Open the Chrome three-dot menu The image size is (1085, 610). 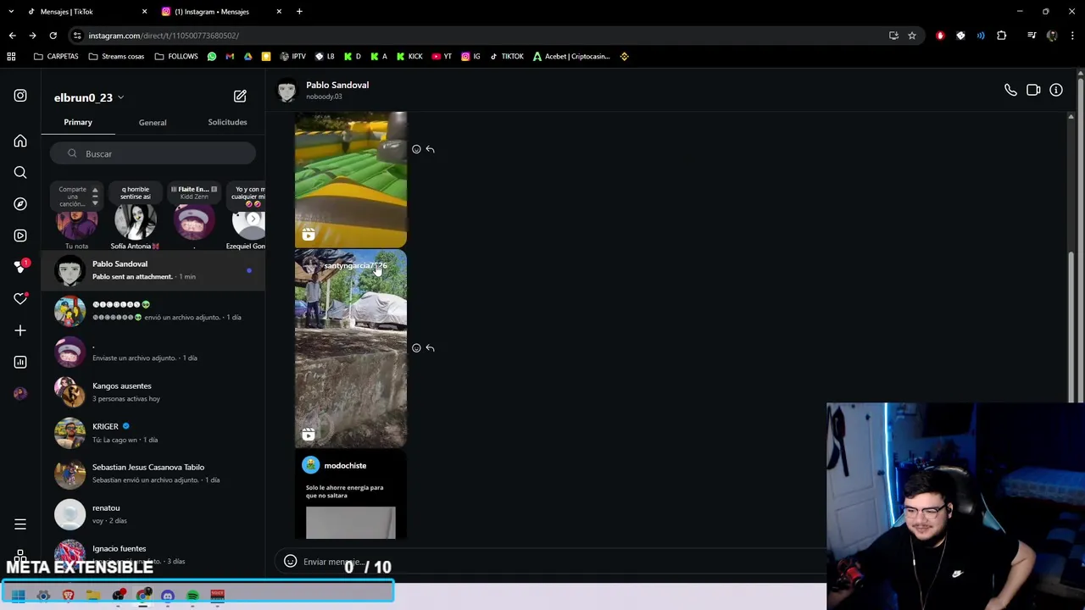click(1072, 36)
